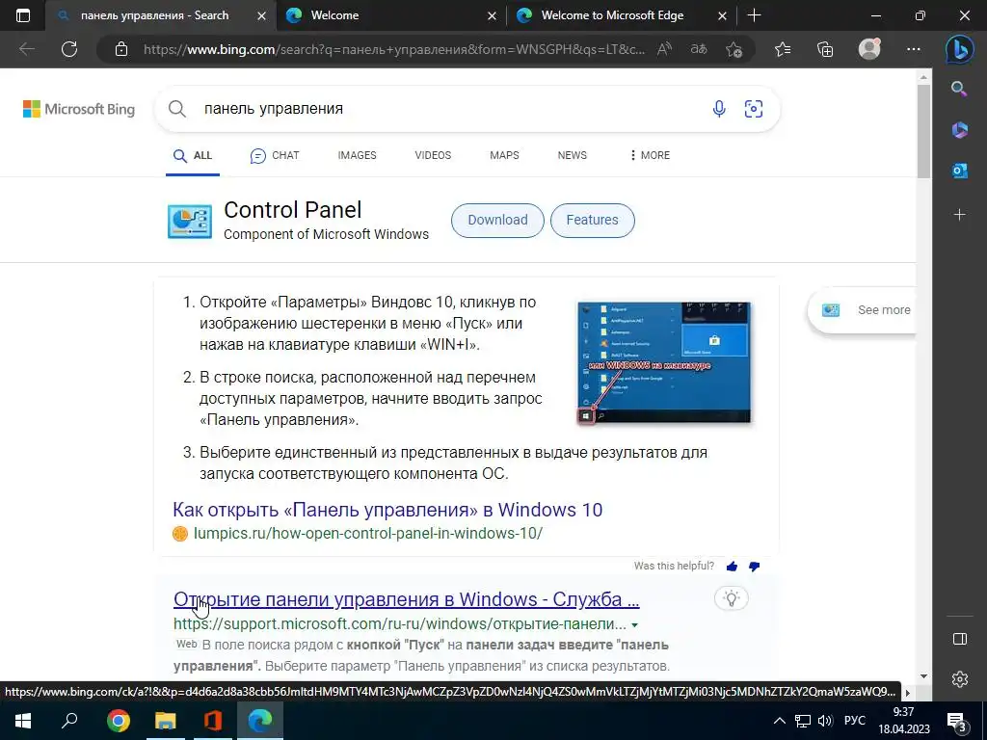The image size is (987, 740).
Task: Open a new browser tab
Action: point(754,15)
